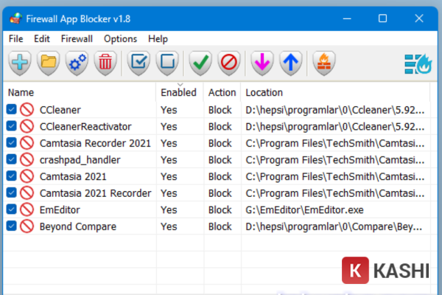Click the red Block circle icon
This screenshot has height=295, width=442.
(228, 63)
